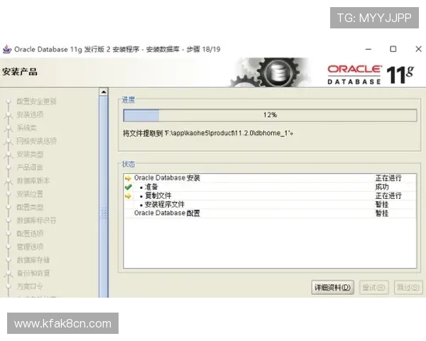Viewport: 426px width, 341px height.
Task: Select the 配置类型 step in sidebar
Action: 30,207
